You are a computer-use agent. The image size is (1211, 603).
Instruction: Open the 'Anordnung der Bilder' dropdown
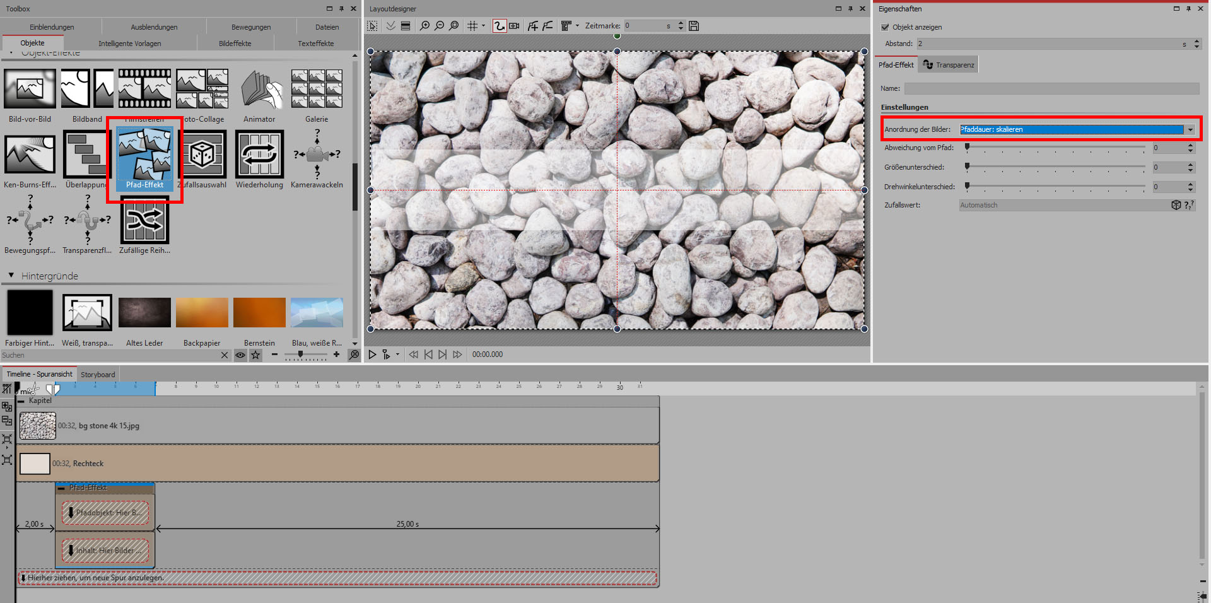1190,129
